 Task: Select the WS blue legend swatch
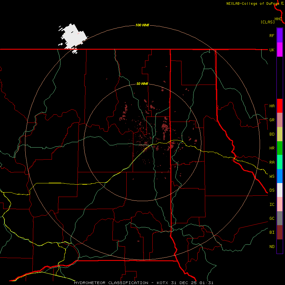click(280, 176)
